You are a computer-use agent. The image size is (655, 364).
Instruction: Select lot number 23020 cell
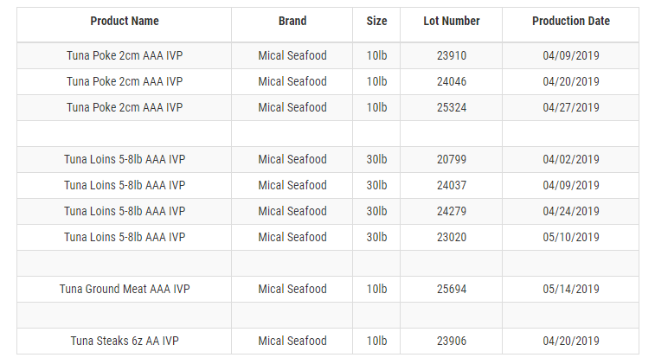coord(452,237)
